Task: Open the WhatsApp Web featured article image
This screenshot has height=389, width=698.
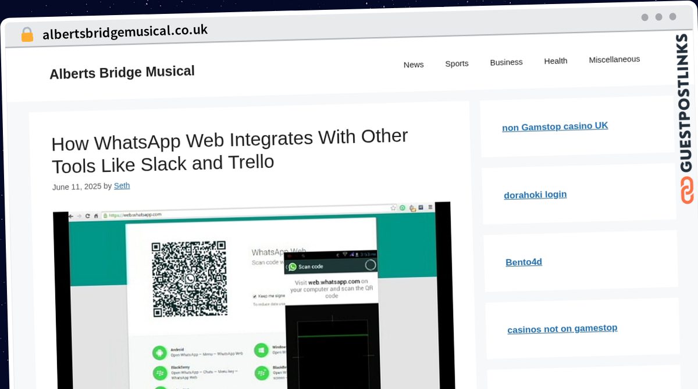Action: [253, 295]
